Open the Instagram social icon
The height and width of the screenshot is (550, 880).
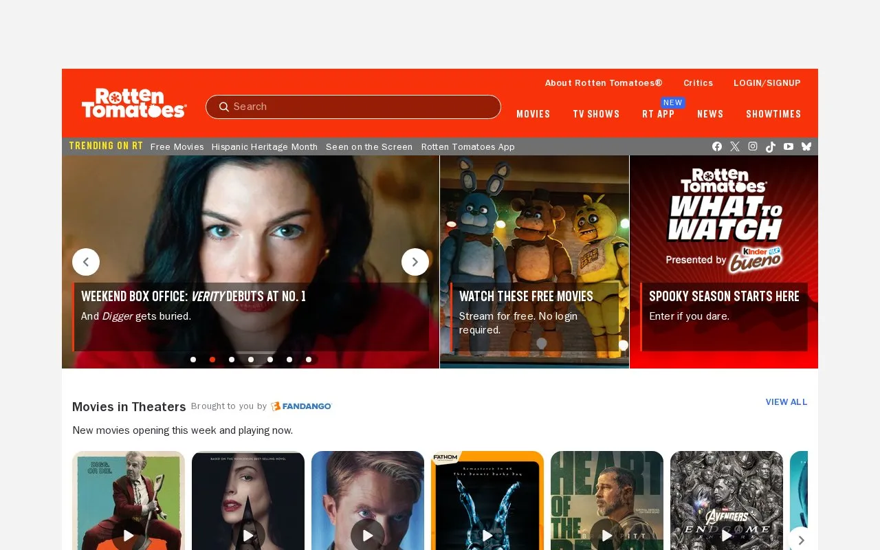753,146
